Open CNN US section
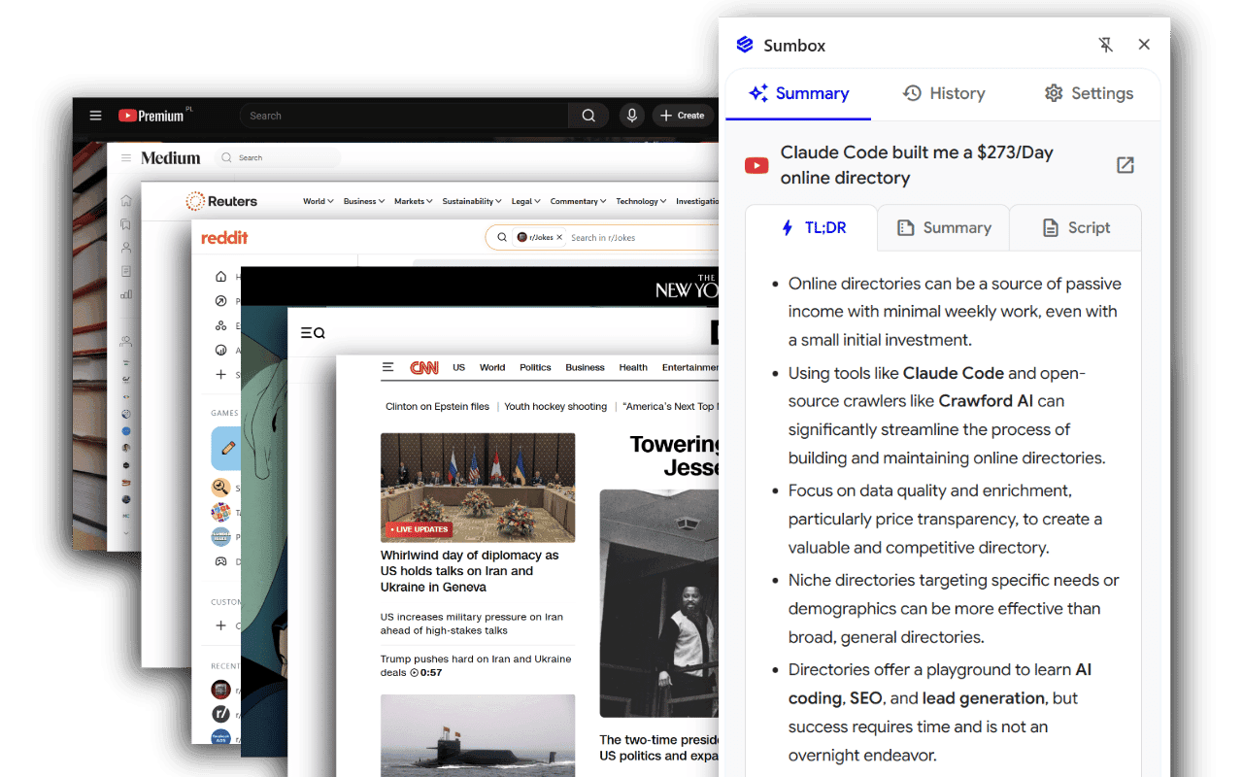 click(459, 367)
